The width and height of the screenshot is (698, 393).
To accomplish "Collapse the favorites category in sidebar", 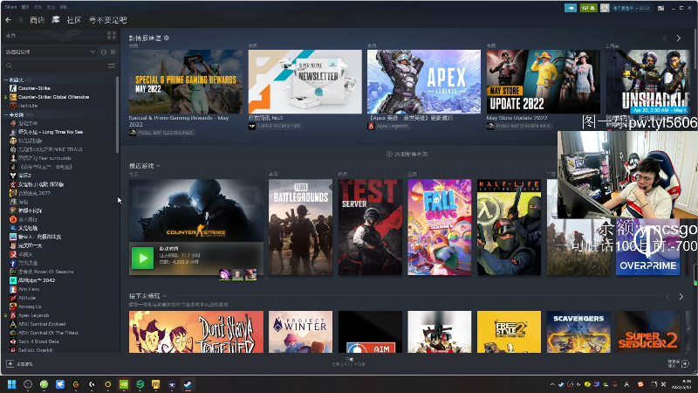I will [x=6, y=79].
